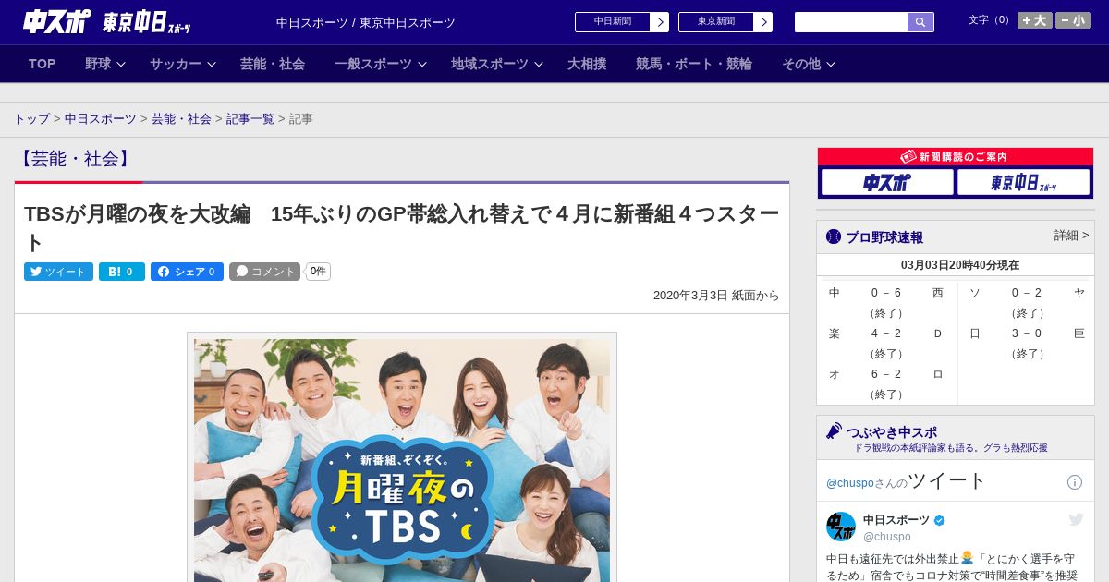This screenshot has width=1109, height=582.
Task: Click the search magnifier button
Action: (920, 22)
